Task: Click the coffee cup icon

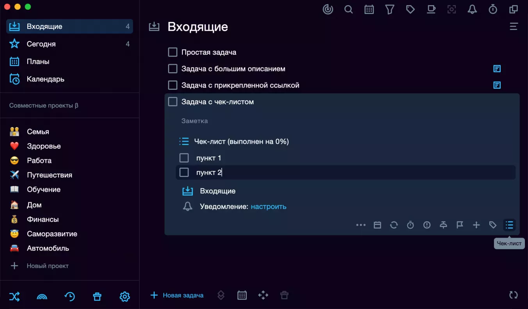Action: pyautogui.click(x=431, y=9)
